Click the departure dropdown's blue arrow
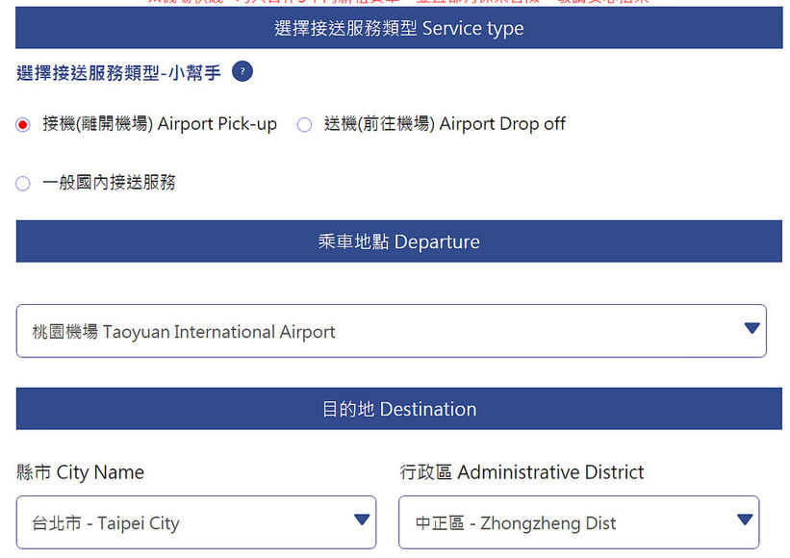Image resolution: width=790 pixels, height=558 pixels. (x=752, y=330)
